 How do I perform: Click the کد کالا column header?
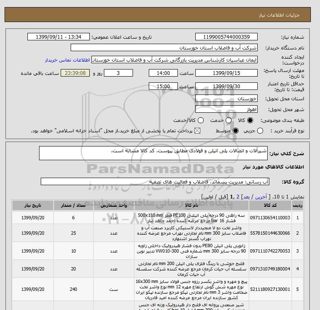coord(270,206)
